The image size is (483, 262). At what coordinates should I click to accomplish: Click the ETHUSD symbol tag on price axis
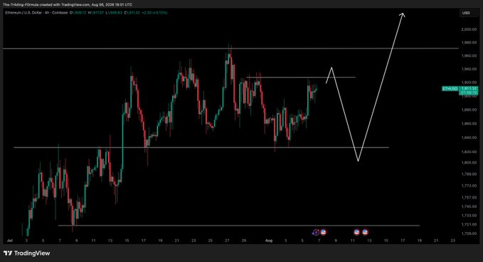[x=450, y=89]
